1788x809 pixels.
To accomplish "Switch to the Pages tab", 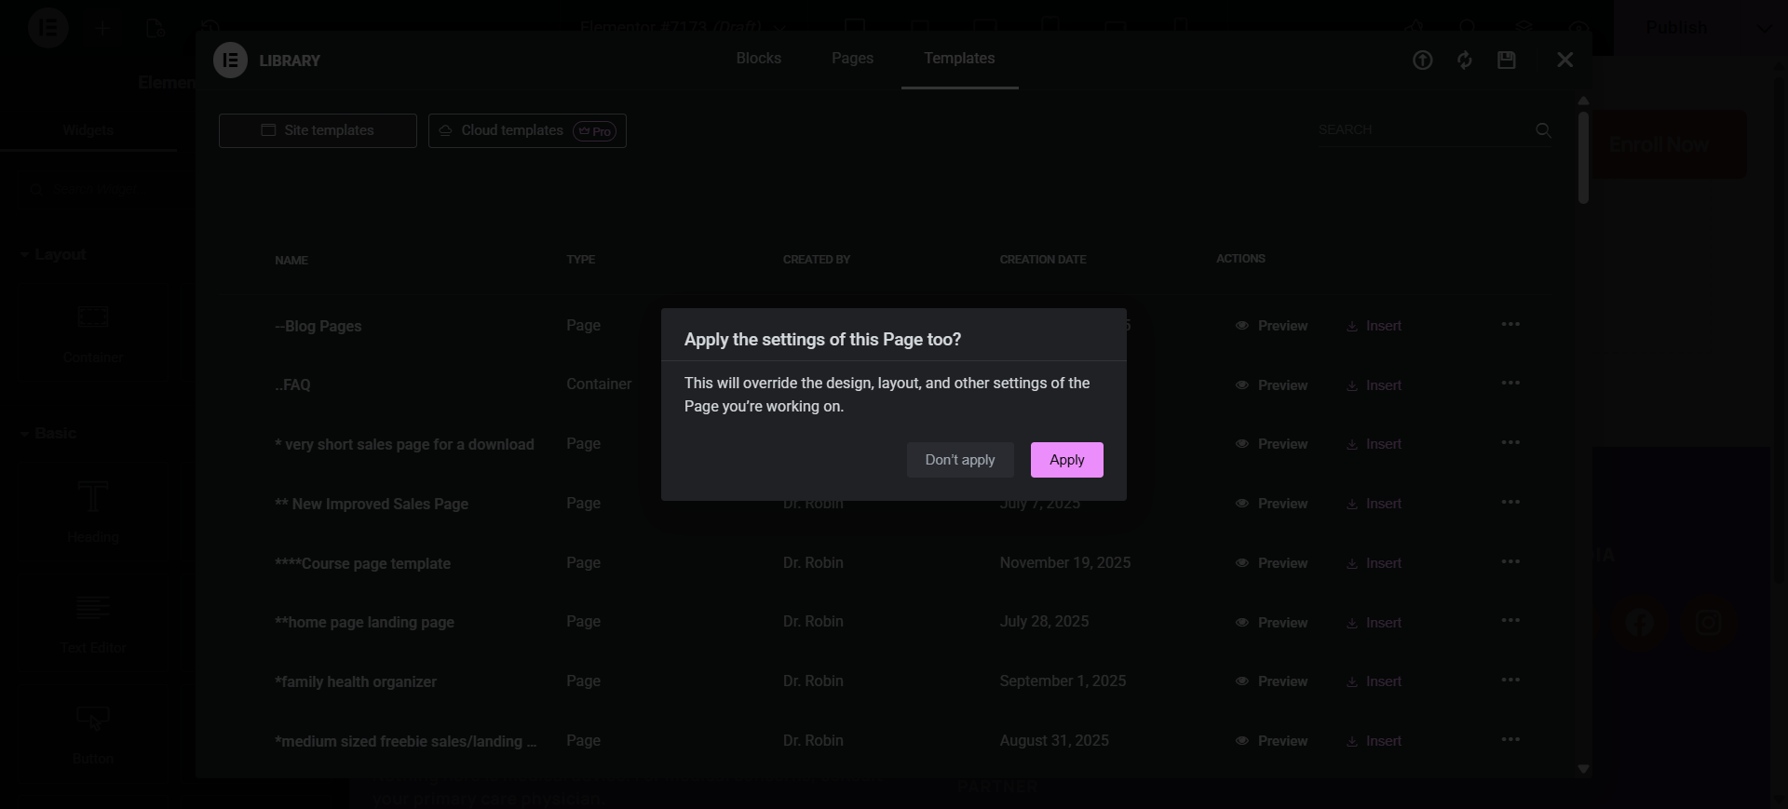I will pos(852,58).
